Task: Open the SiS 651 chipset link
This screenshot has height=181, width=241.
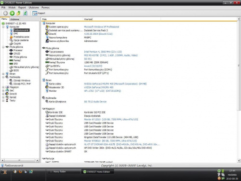Action: 88,59
